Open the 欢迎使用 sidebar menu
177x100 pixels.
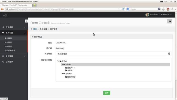14,27
